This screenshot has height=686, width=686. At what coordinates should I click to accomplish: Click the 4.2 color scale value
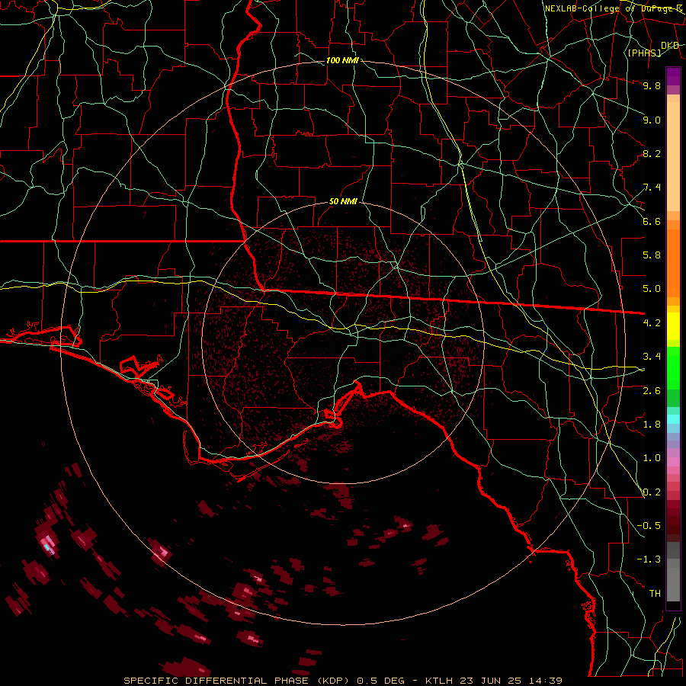[x=652, y=323]
